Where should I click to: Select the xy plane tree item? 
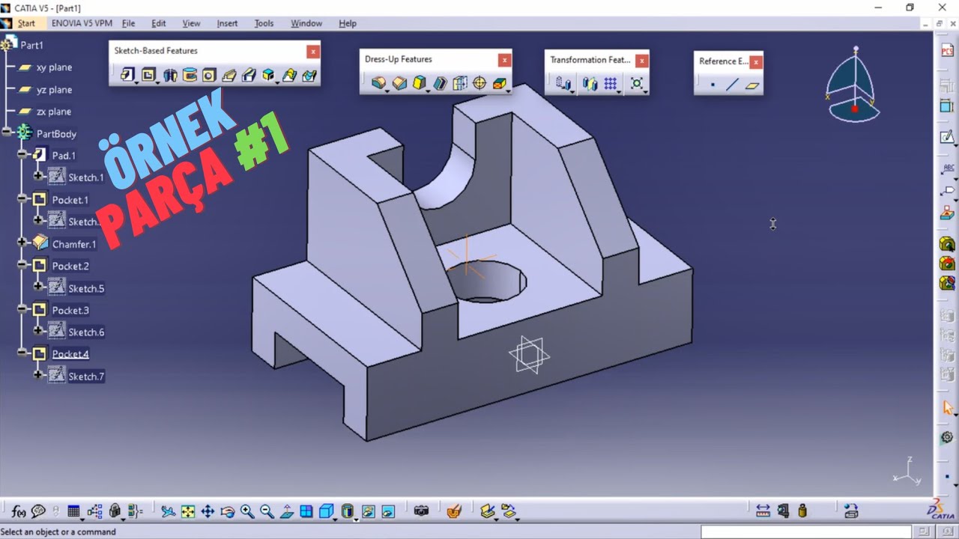pos(54,67)
